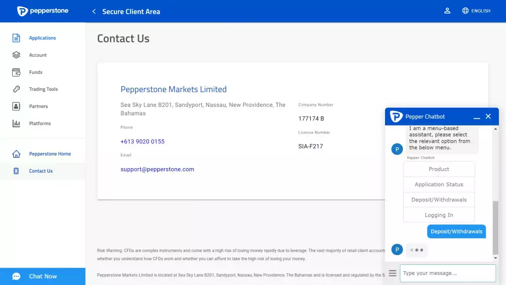Choose Application Status chatbot option
The image size is (506, 285).
click(439, 184)
